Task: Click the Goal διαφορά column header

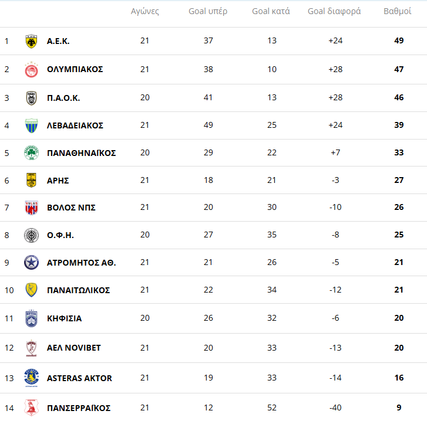Action: coord(334,11)
